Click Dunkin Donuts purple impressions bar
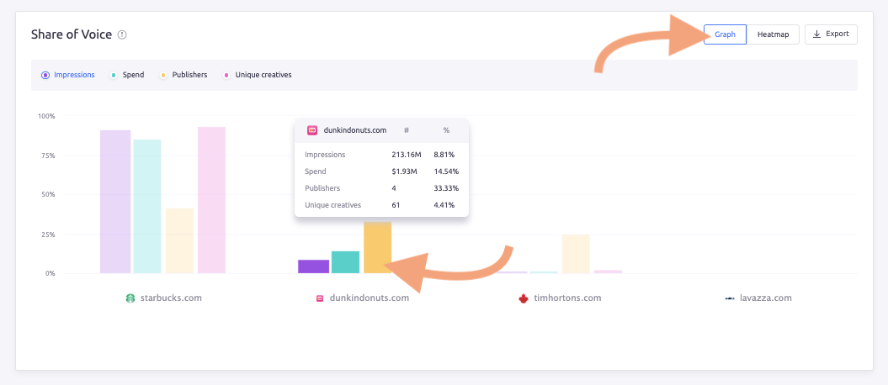The width and height of the screenshot is (888, 385). click(314, 266)
